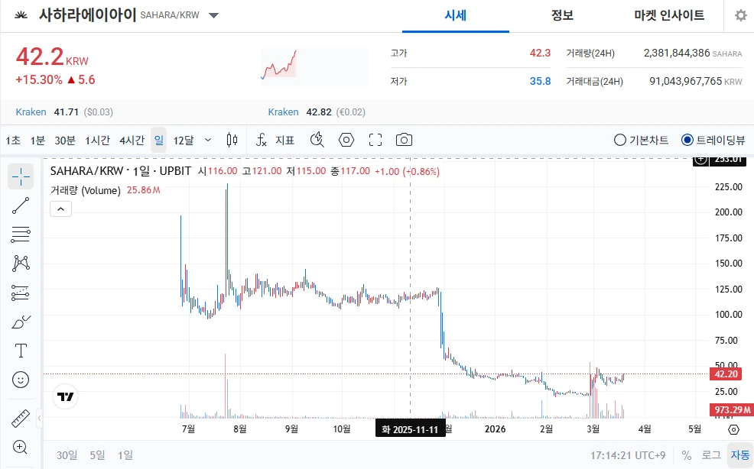This screenshot has height=469, width=754.
Task: Click the 973.29M volume label
Action: pyautogui.click(x=731, y=410)
